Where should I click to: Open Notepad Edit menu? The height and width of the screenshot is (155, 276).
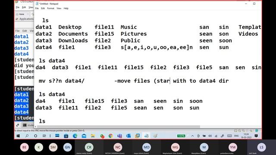43,8
